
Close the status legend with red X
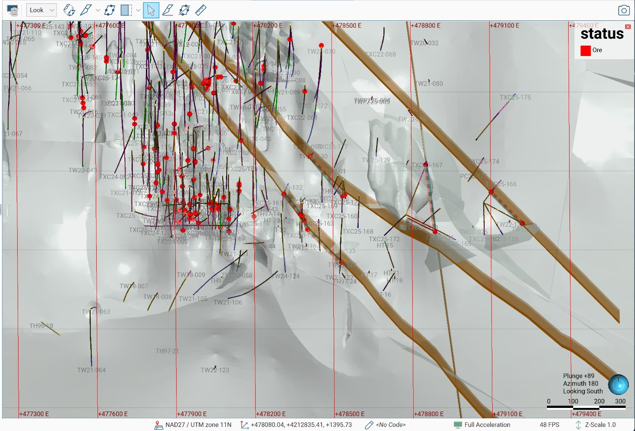pos(628,27)
